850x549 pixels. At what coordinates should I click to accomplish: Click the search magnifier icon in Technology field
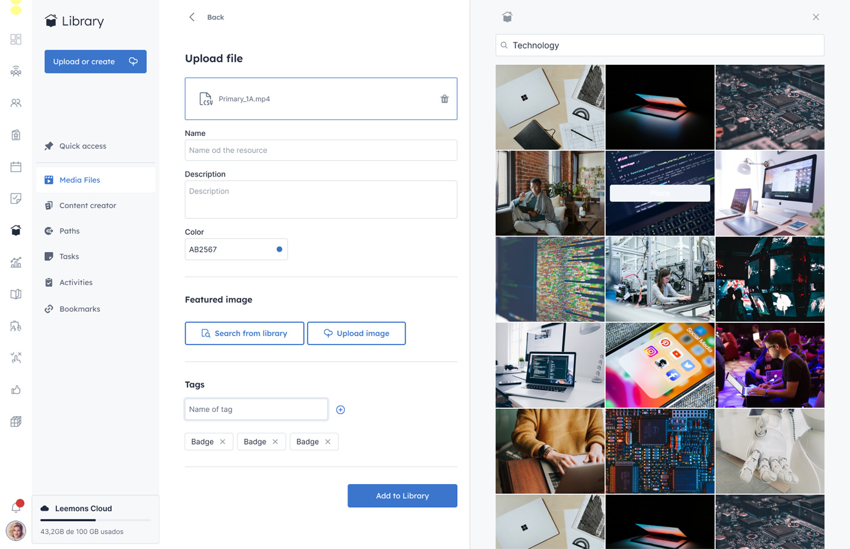(x=504, y=45)
